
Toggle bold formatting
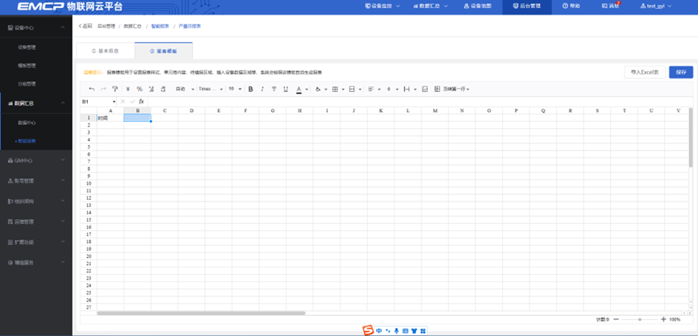[x=251, y=89]
